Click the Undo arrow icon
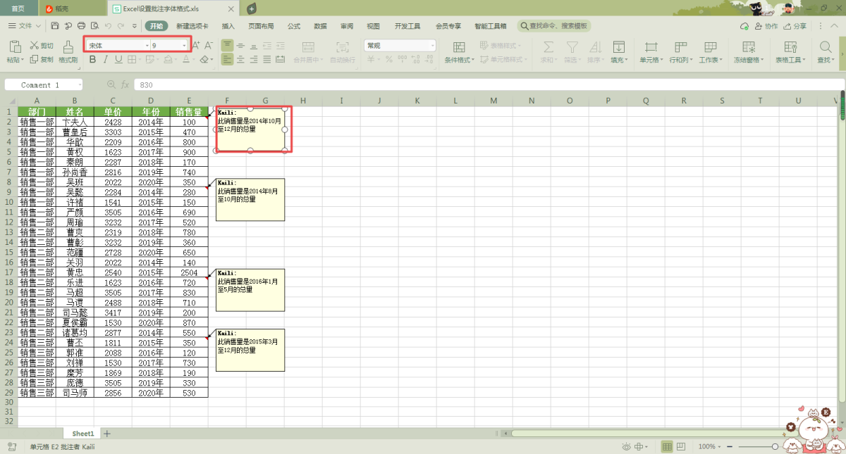The width and height of the screenshot is (846, 454). point(109,26)
